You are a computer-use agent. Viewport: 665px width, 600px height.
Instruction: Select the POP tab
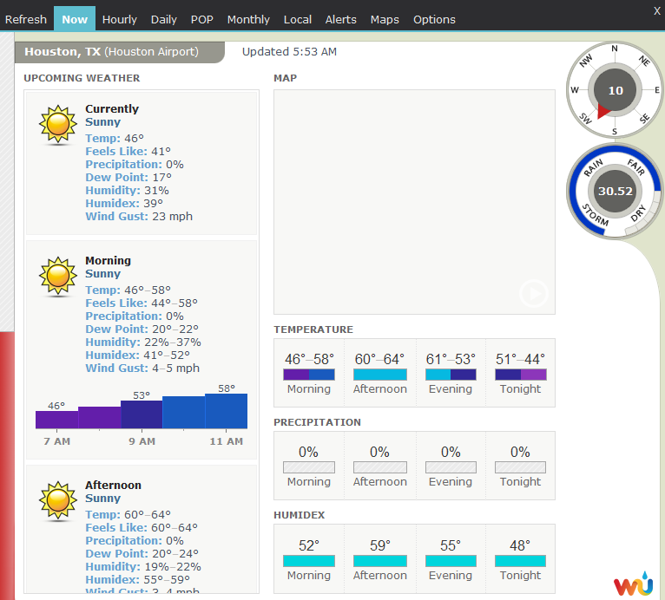202,19
